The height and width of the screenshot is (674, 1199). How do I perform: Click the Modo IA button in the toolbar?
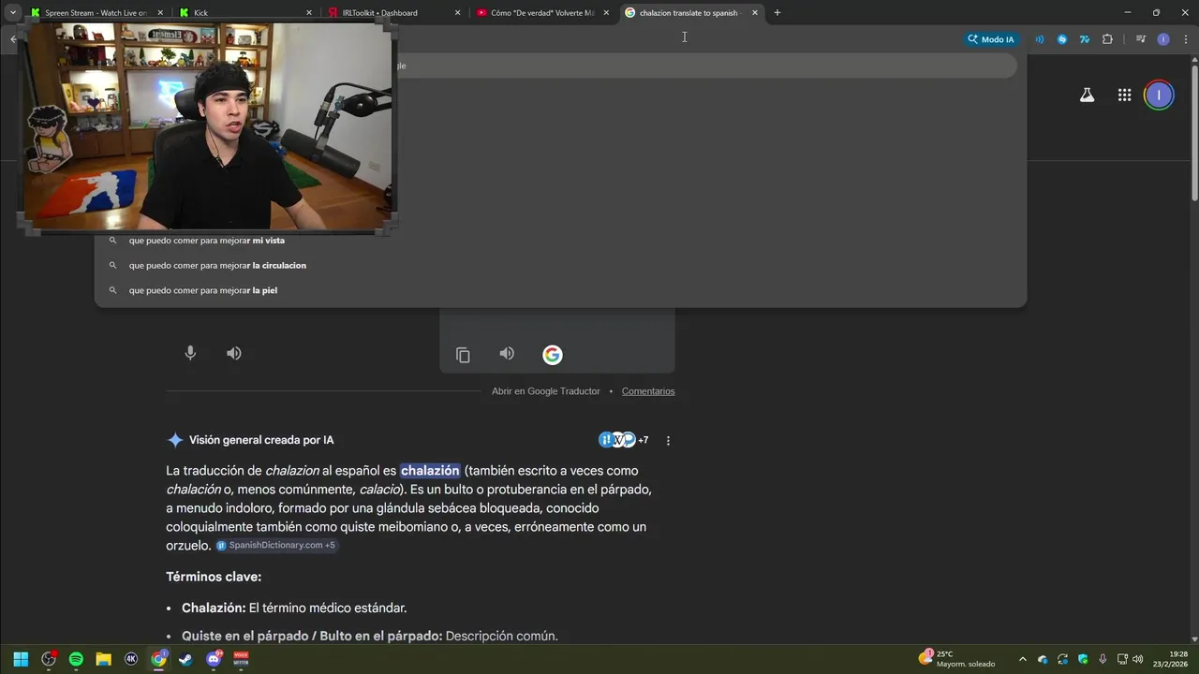(x=990, y=39)
